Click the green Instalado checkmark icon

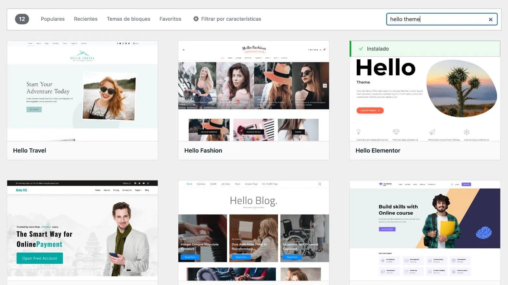click(361, 49)
